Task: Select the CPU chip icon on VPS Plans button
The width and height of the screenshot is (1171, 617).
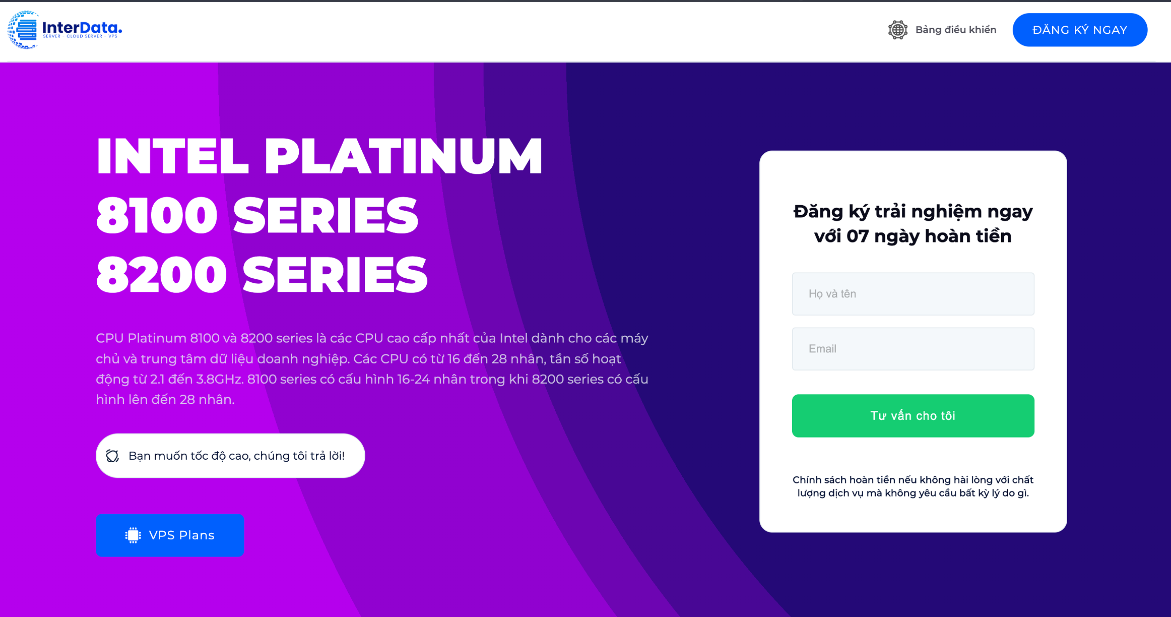Action: tap(132, 535)
